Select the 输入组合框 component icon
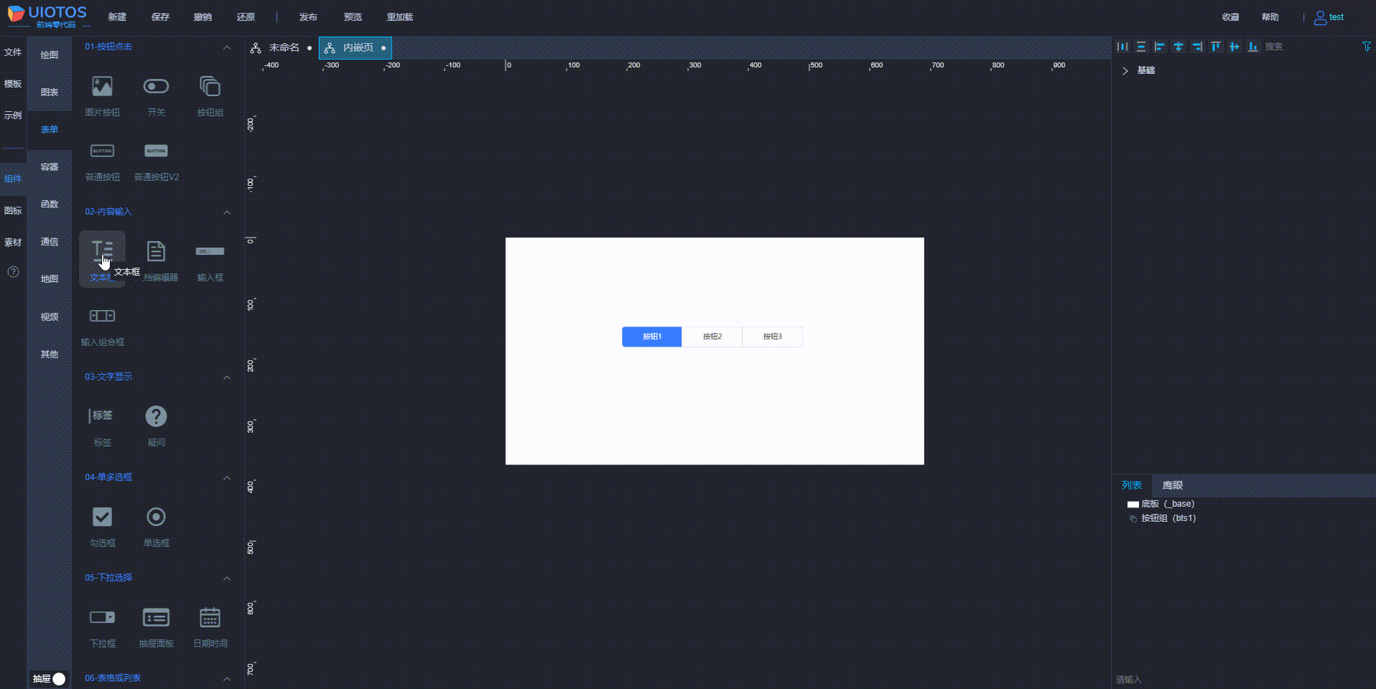 pyautogui.click(x=102, y=316)
